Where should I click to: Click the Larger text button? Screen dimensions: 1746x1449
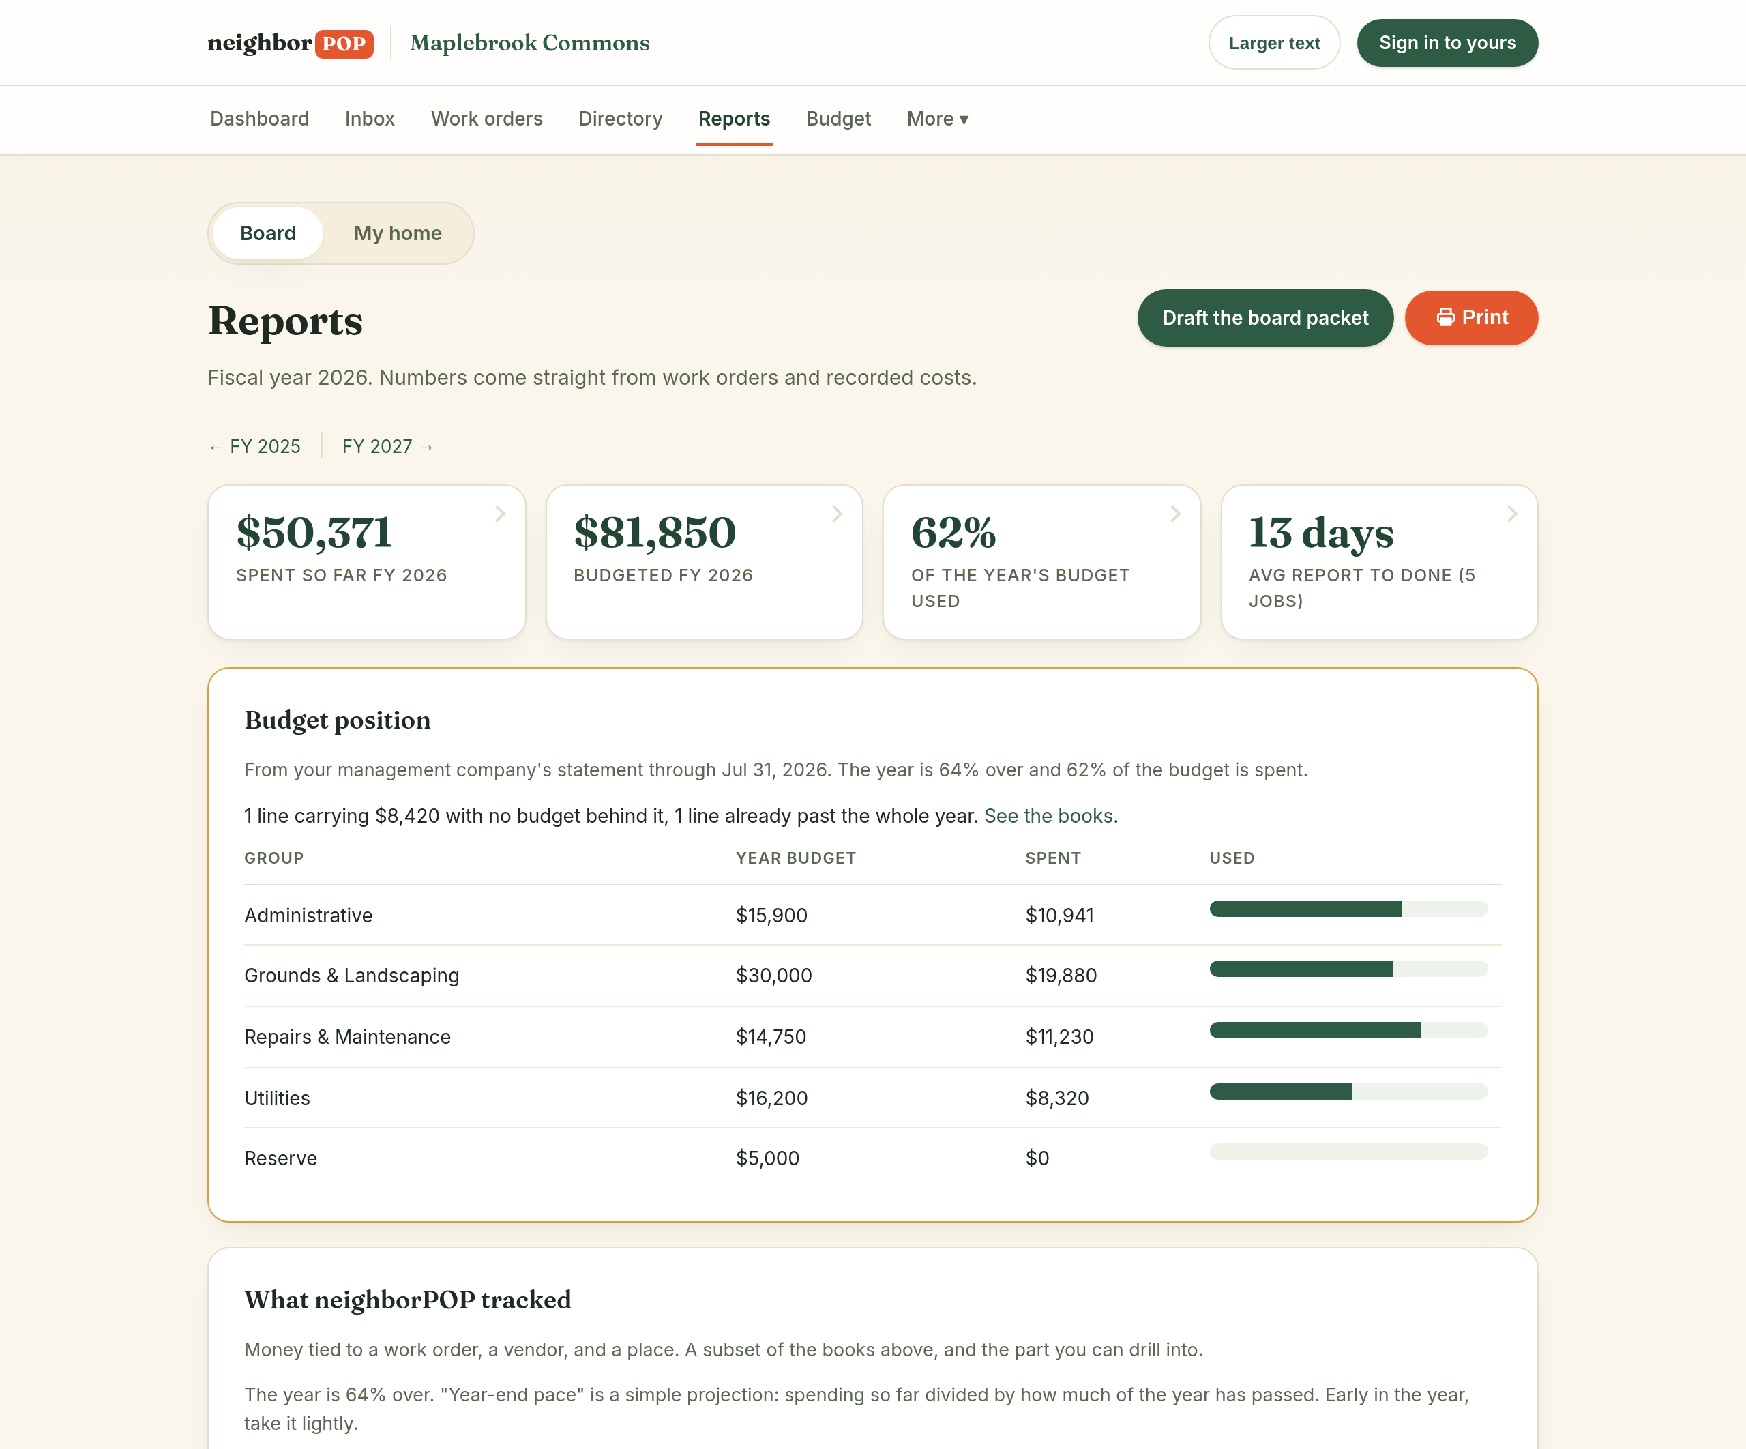1274,42
